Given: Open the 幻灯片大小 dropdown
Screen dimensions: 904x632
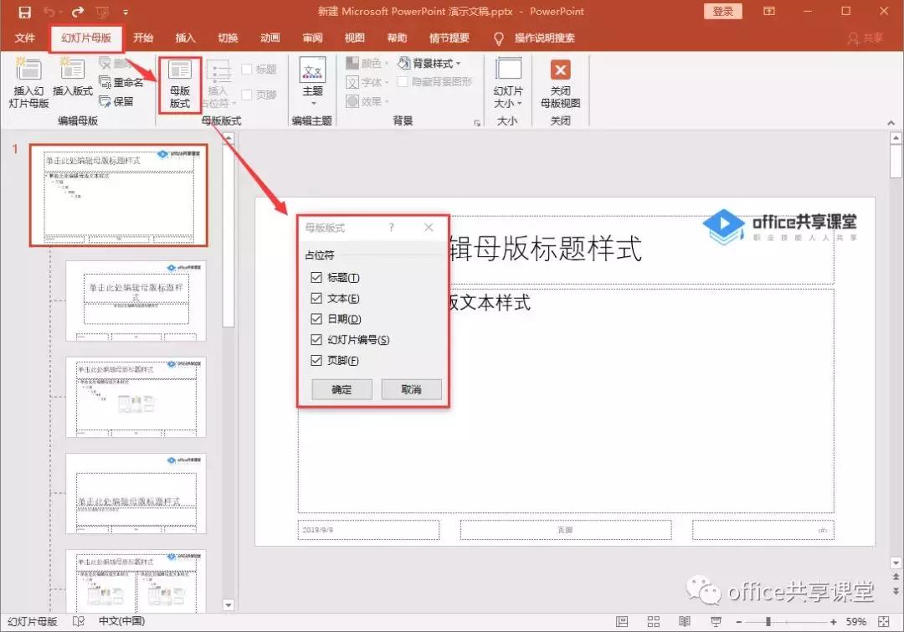Looking at the screenshot, I should point(508,84).
